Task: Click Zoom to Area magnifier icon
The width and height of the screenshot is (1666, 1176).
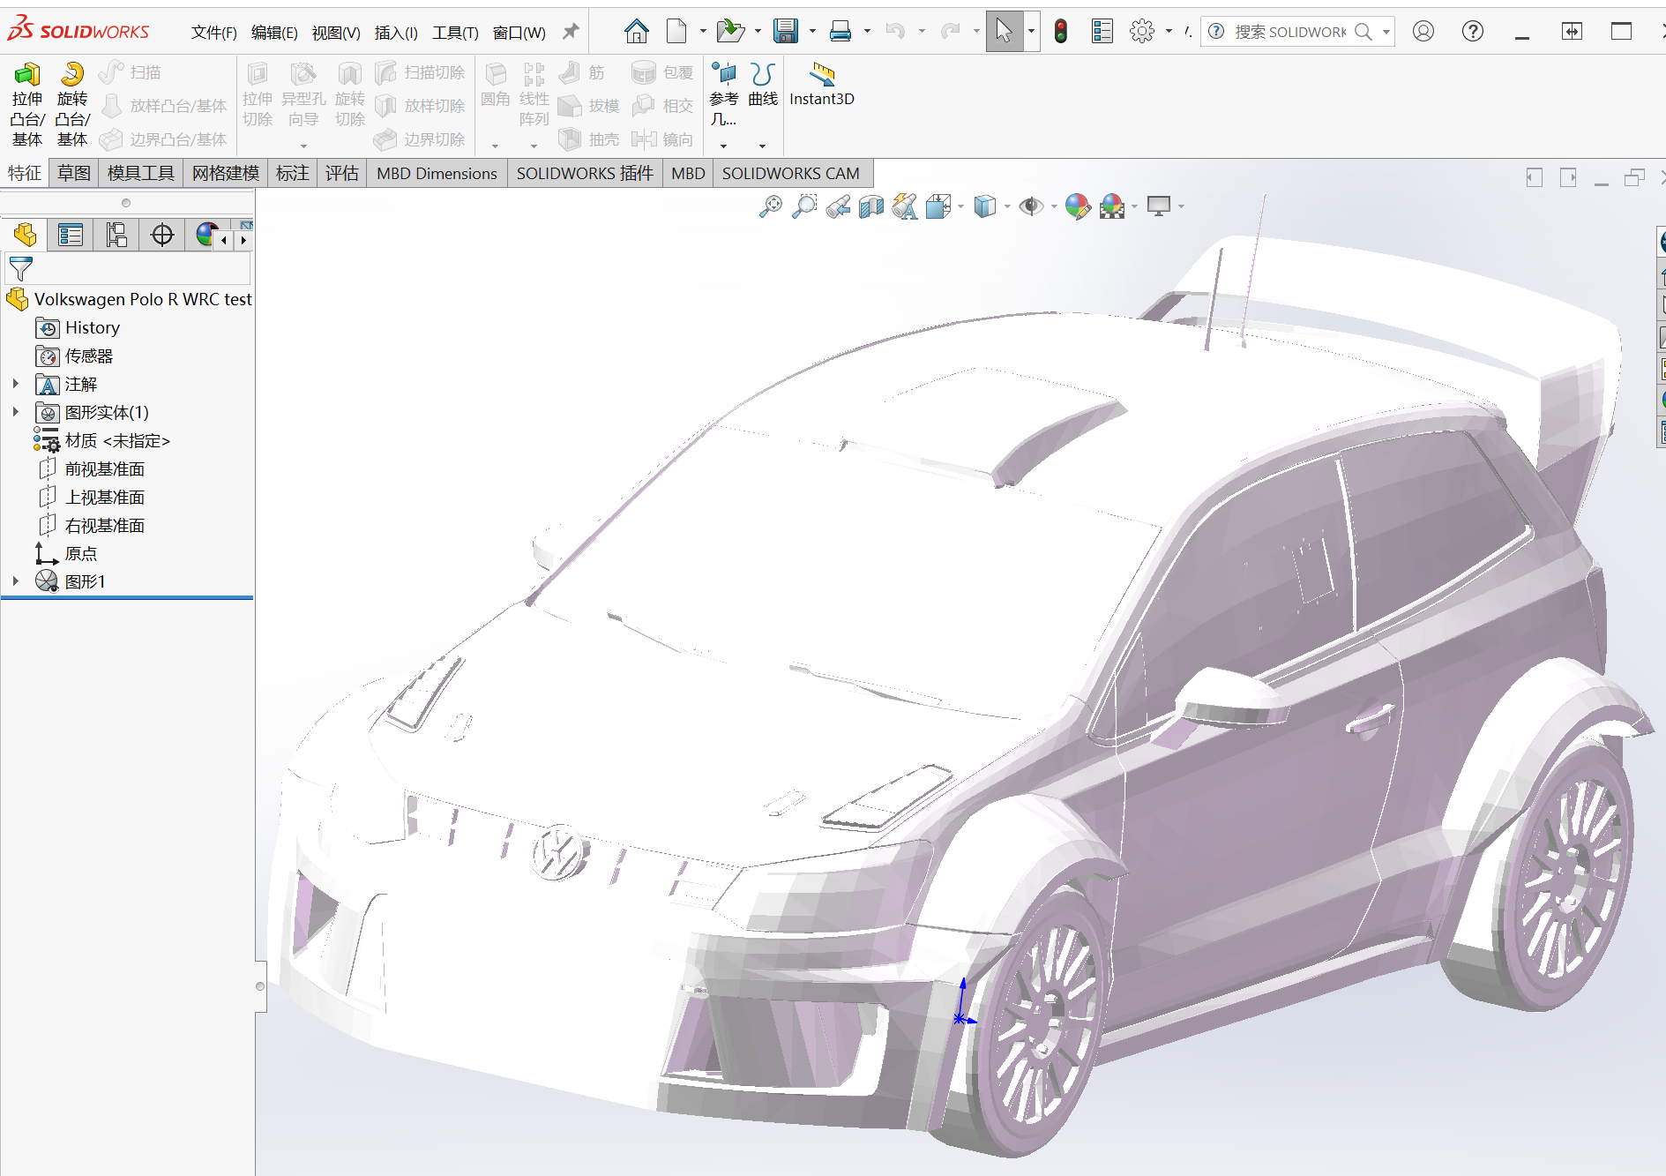Action: (803, 206)
